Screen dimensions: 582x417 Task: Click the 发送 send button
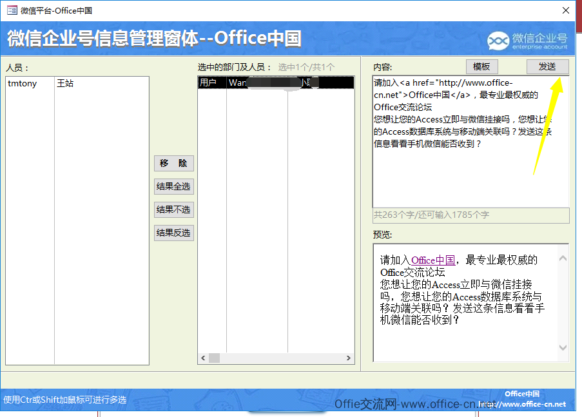(547, 66)
